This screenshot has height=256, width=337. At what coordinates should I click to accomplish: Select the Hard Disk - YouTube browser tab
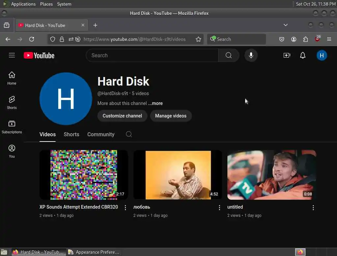(52, 25)
